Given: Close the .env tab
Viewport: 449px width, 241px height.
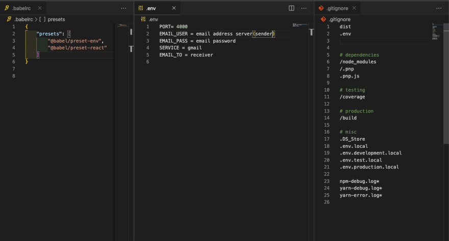Looking at the screenshot, I should pos(174,8).
